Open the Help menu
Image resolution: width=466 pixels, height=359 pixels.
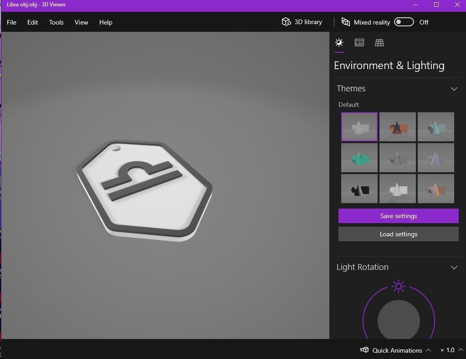click(106, 22)
